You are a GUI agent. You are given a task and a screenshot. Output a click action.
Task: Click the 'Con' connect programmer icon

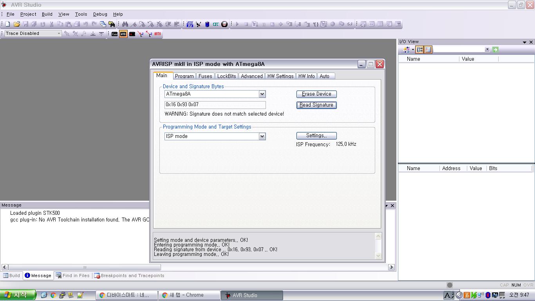click(x=114, y=34)
